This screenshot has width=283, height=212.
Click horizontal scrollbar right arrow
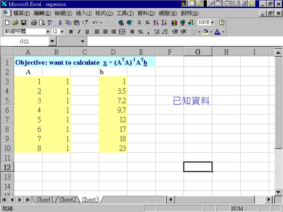269,200
